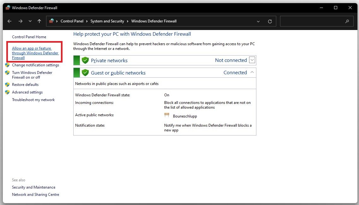This screenshot has width=359, height=205.
Task: Open Turn Windows Defender Firewall on or off
Action: tap(32, 75)
